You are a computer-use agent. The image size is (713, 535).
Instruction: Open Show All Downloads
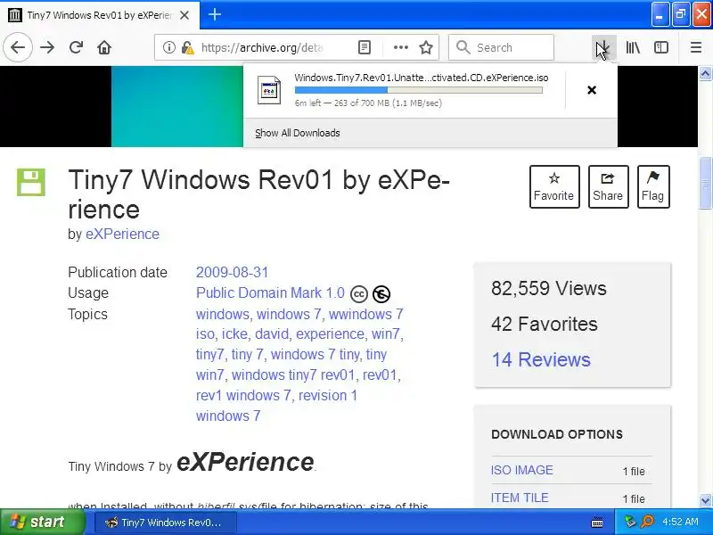click(298, 133)
